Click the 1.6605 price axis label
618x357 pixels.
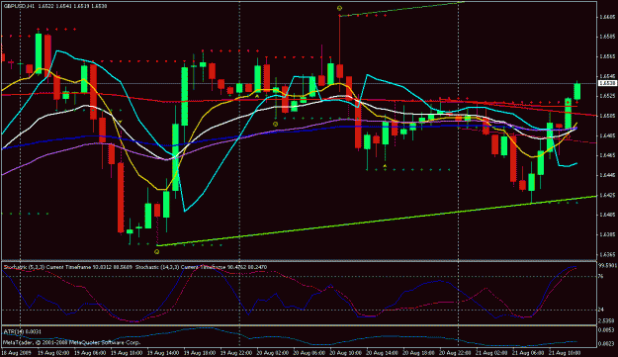pyautogui.click(x=607, y=17)
